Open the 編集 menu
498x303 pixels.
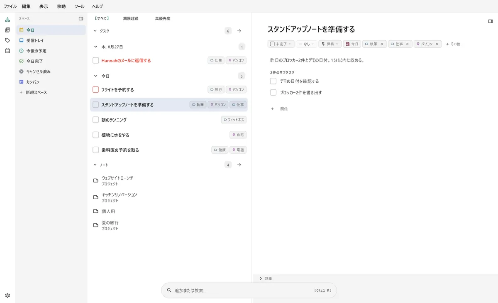[26, 6]
